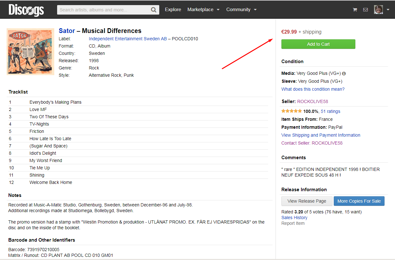Open seller ROCKOLIVE58 profile link
The height and width of the screenshot is (260, 395).
coord(313,101)
